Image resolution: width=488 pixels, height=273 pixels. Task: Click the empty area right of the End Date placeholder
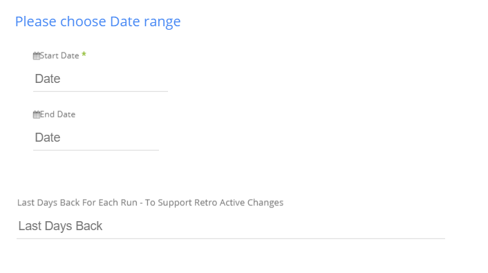click(x=109, y=138)
